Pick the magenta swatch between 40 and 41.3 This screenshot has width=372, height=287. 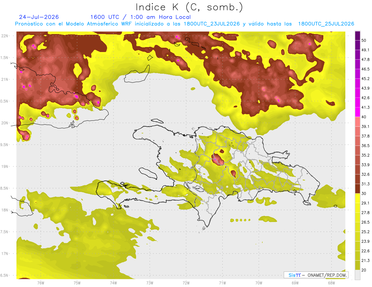click(357, 112)
